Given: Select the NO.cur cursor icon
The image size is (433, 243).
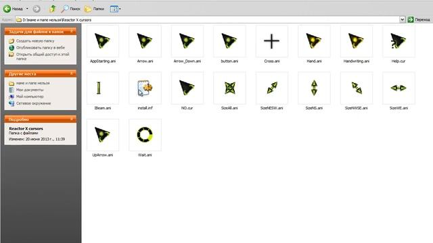Looking at the screenshot, I should pyautogui.click(x=187, y=88).
